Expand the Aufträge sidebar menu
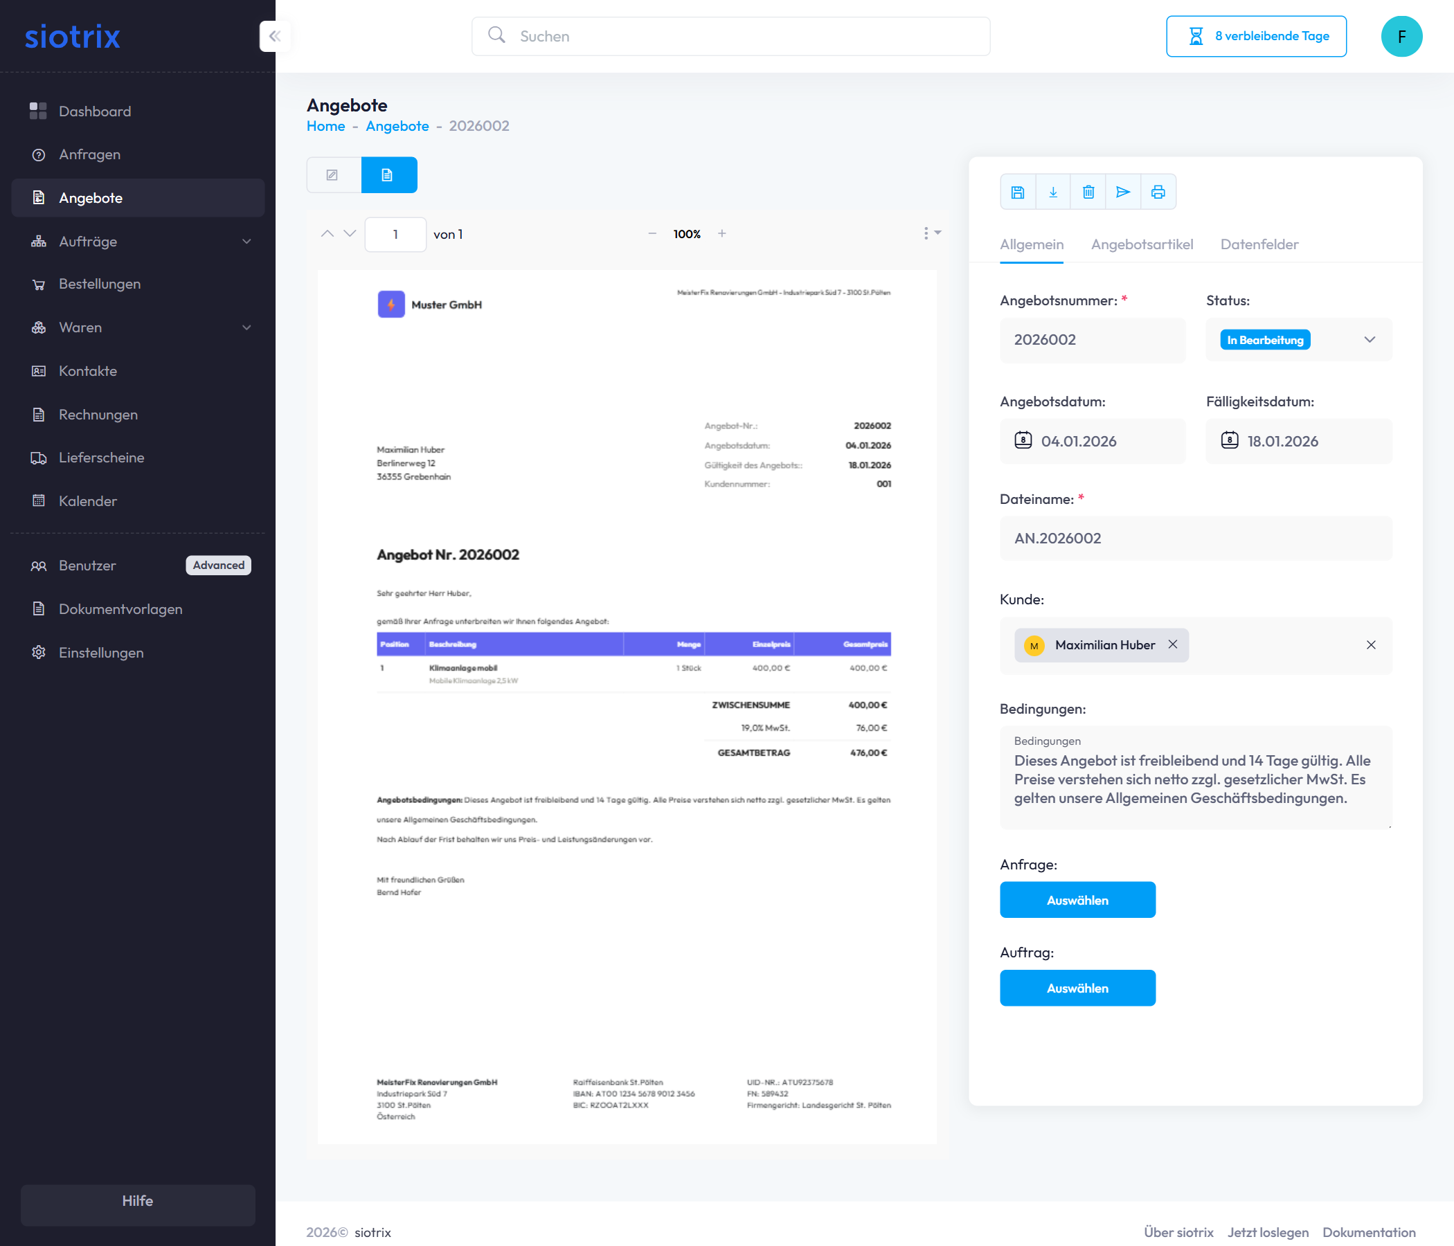The width and height of the screenshot is (1454, 1246). (x=246, y=242)
